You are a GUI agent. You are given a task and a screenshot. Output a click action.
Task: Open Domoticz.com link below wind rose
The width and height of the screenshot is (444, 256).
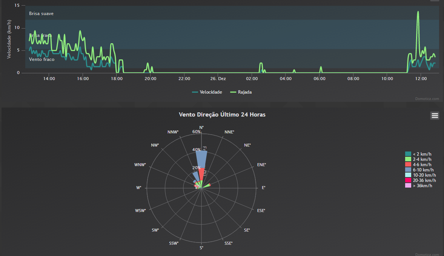tap(427, 254)
